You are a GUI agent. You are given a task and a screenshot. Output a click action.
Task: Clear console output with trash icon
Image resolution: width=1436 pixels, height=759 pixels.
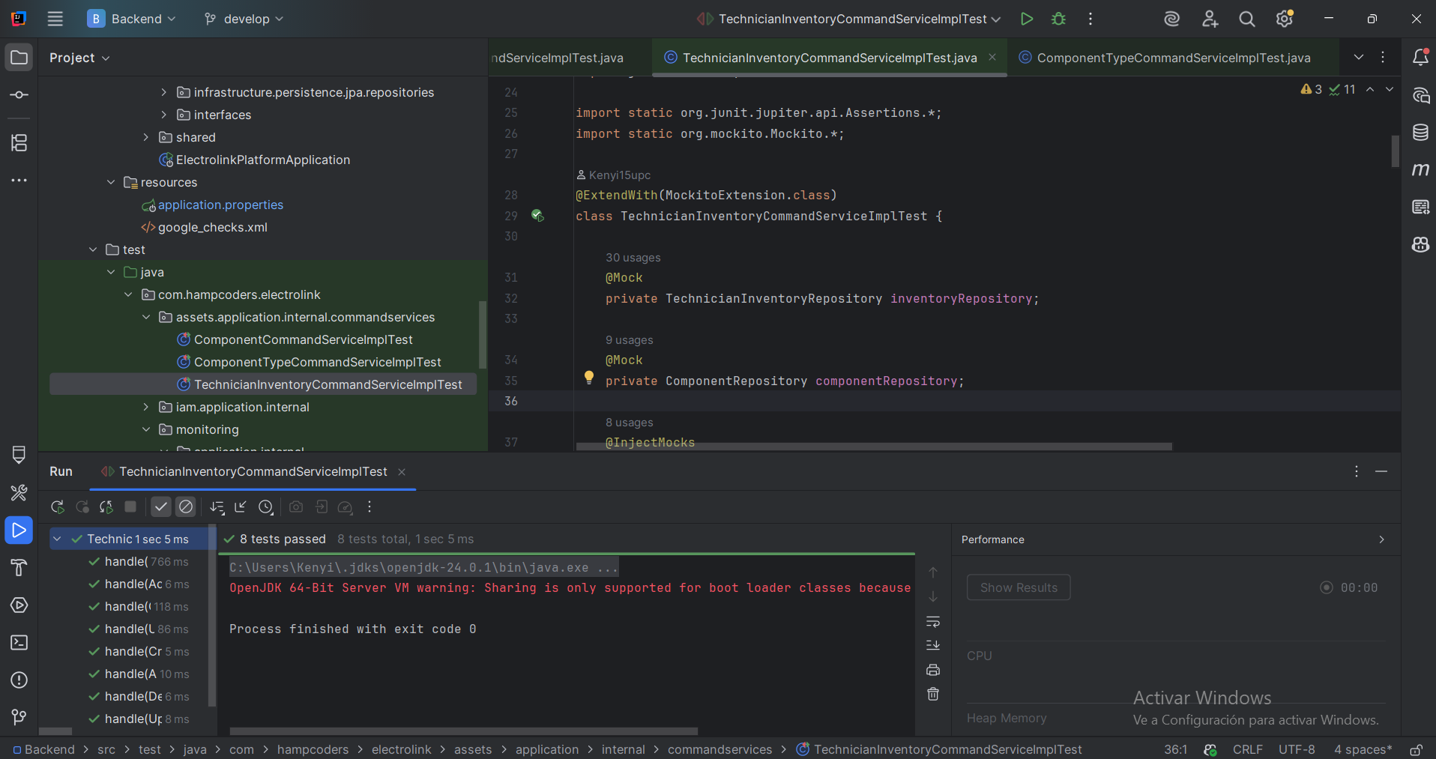pyautogui.click(x=933, y=695)
